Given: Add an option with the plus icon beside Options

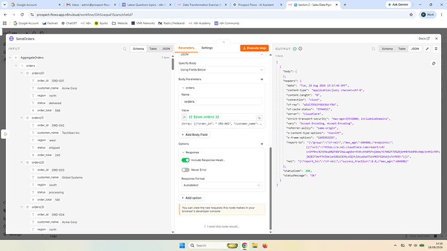Looking at the screenshot, I should click(262, 144).
